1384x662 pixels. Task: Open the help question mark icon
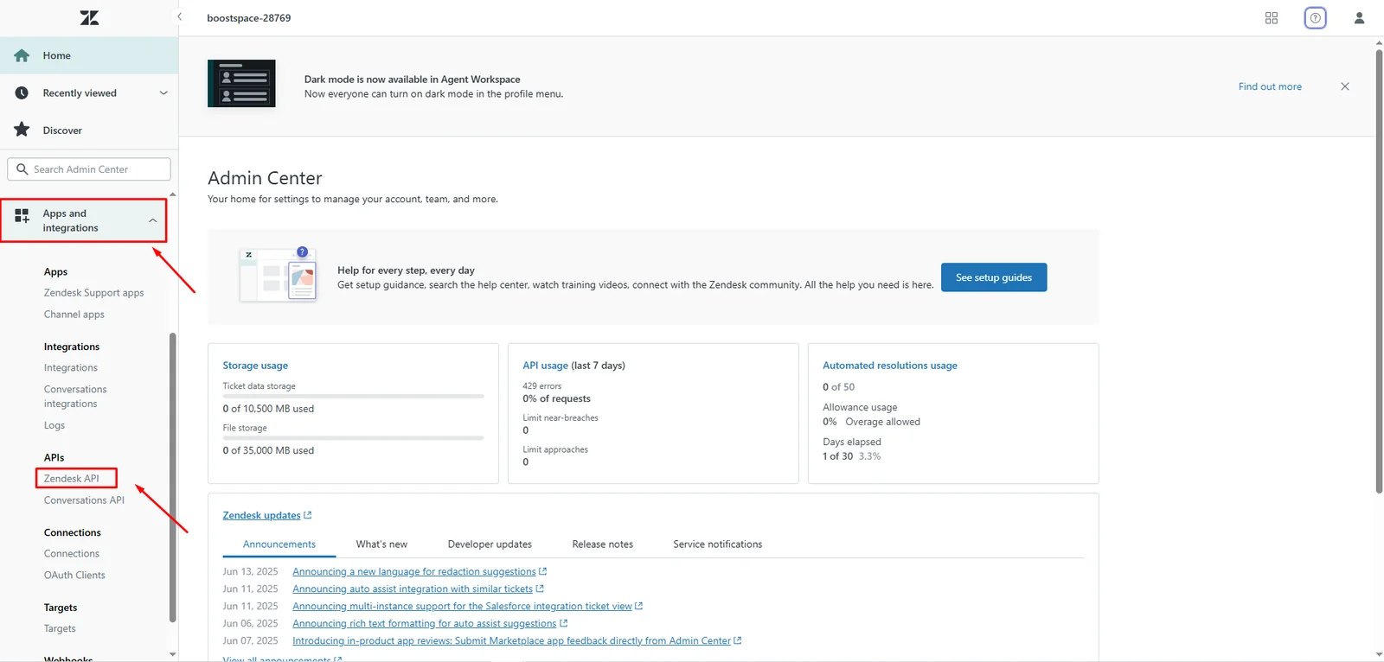[1315, 18]
